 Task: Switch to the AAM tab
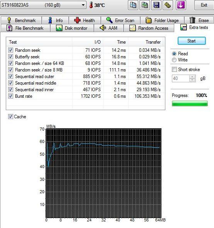(109, 28)
